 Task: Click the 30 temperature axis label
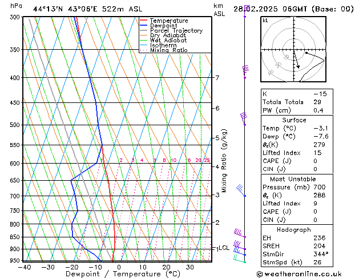pyautogui.click(x=190, y=267)
